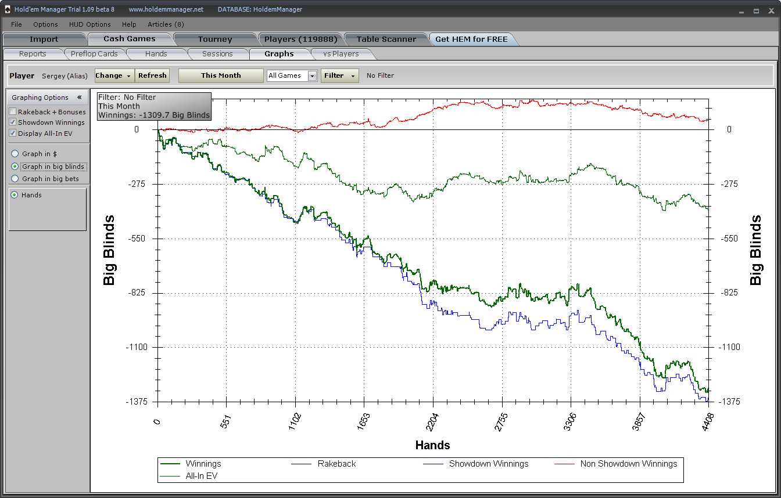781x498 pixels.
Task: Enable the Rakeback + Bonuses checkbox
Action: 13,112
